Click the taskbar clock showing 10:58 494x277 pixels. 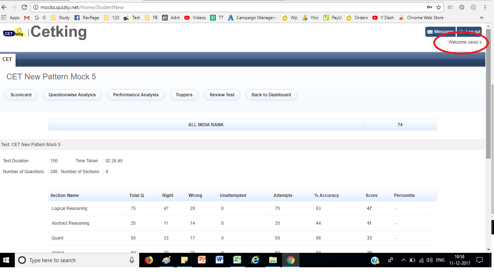pos(459,260)
